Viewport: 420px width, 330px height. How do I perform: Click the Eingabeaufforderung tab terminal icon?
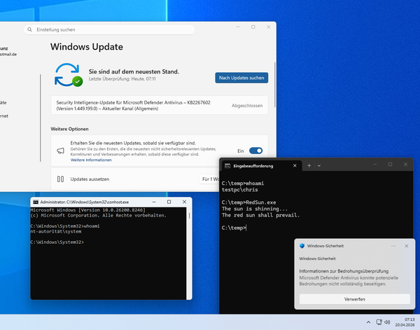click(227, 166)
